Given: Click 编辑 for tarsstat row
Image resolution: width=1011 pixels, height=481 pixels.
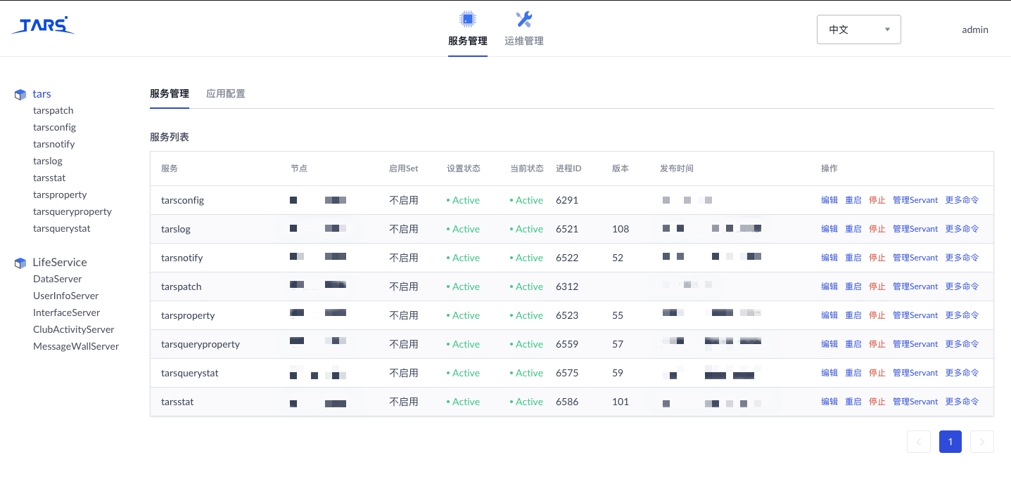Looking at the screenshot, I should [829, 402].
